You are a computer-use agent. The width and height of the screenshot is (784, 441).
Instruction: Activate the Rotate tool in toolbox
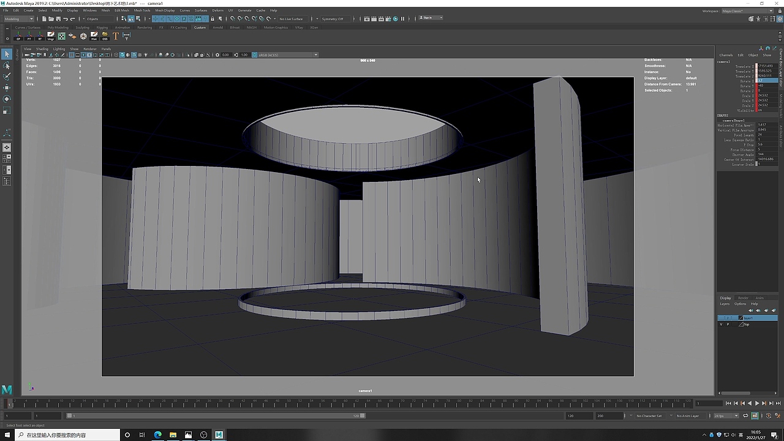click(x=7, y=99)
